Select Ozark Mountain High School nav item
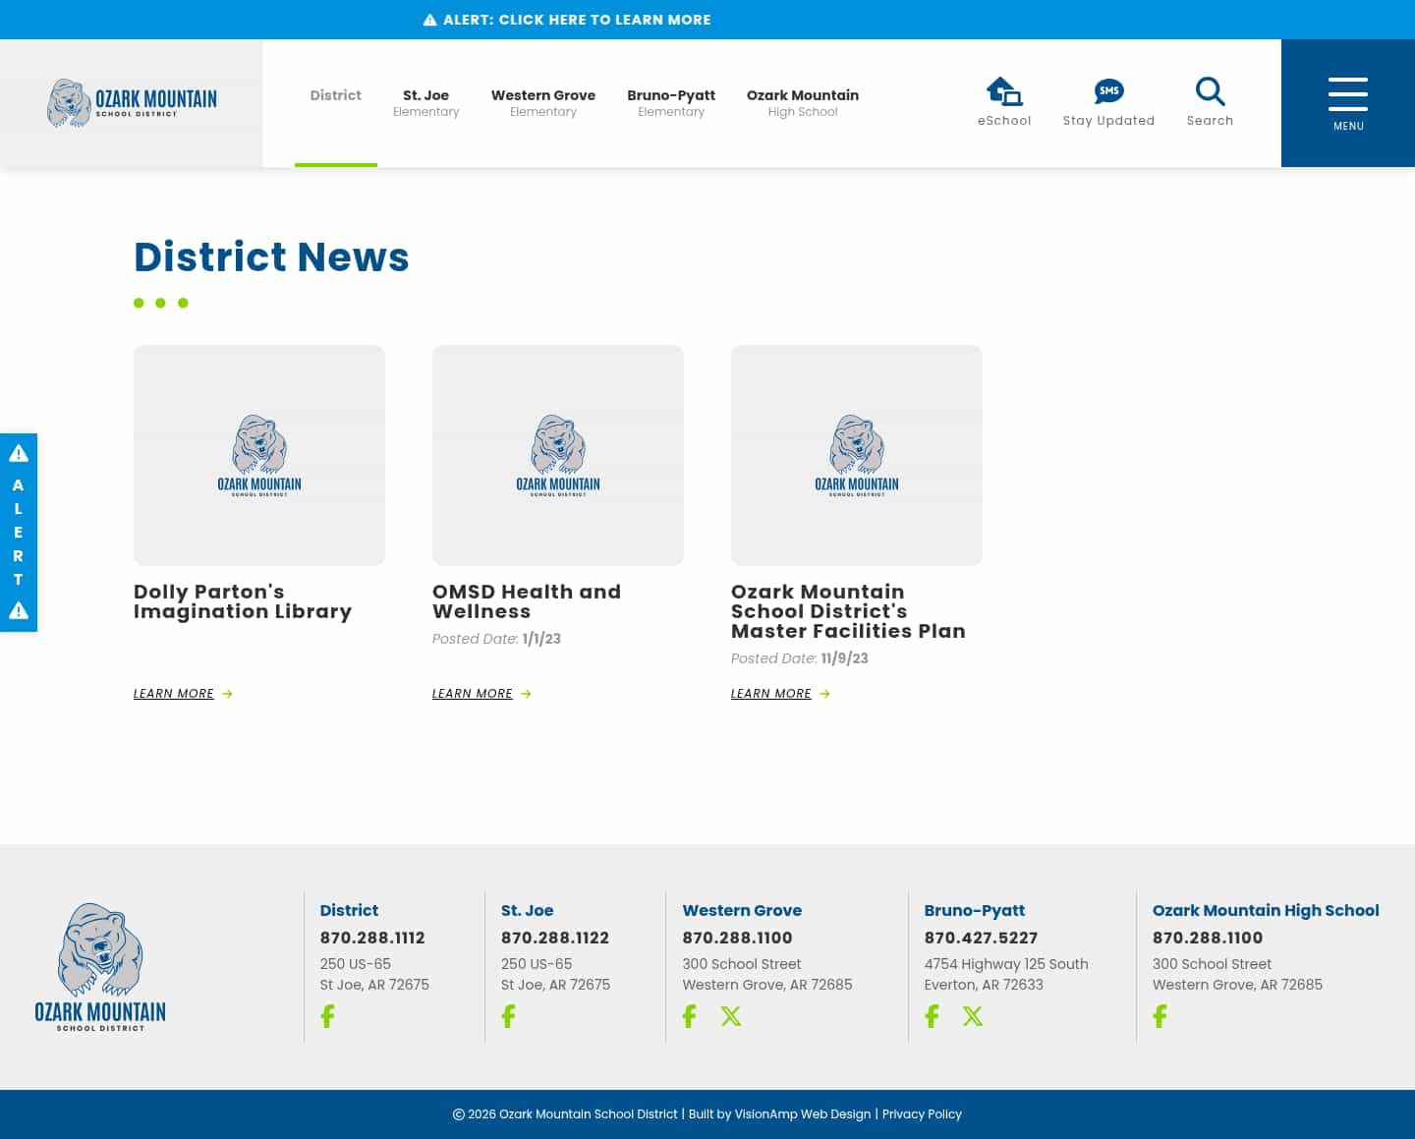1415x1139 pixels. [x=803, y=102]
